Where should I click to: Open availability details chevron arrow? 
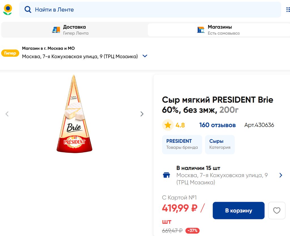281,175
